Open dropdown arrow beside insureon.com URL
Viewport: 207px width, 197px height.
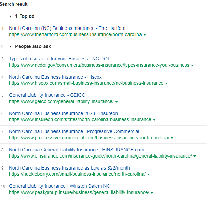pyautogui.click(x=154, y=120)
